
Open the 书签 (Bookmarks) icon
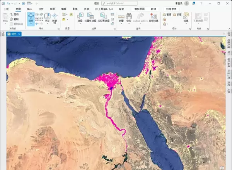[47, 17]
